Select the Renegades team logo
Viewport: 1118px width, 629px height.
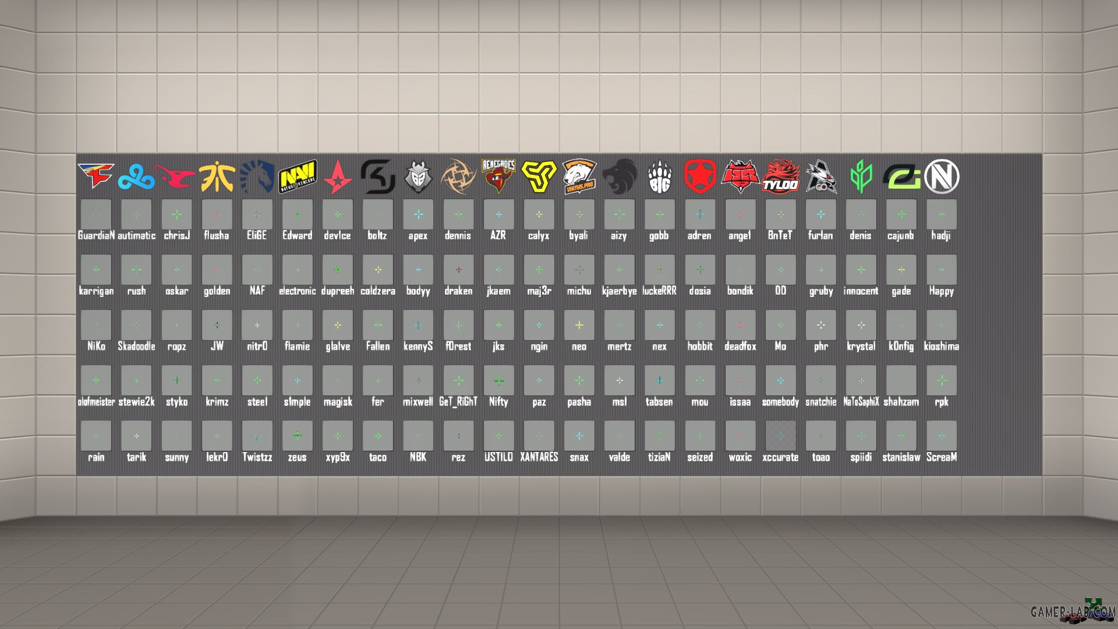(498, 176)
